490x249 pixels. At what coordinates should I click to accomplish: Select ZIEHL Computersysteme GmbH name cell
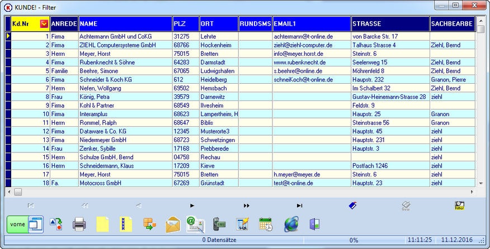(x=125, y=45)
